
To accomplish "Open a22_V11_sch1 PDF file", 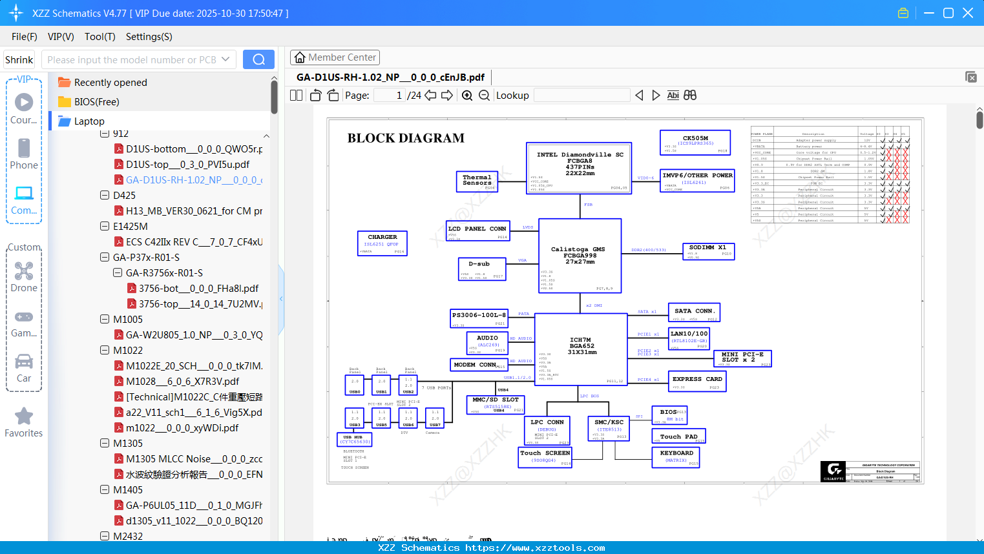I will 188,412.
